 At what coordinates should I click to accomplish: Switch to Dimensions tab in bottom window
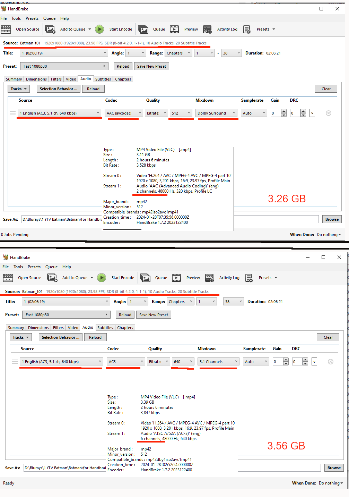click(38, 328)
